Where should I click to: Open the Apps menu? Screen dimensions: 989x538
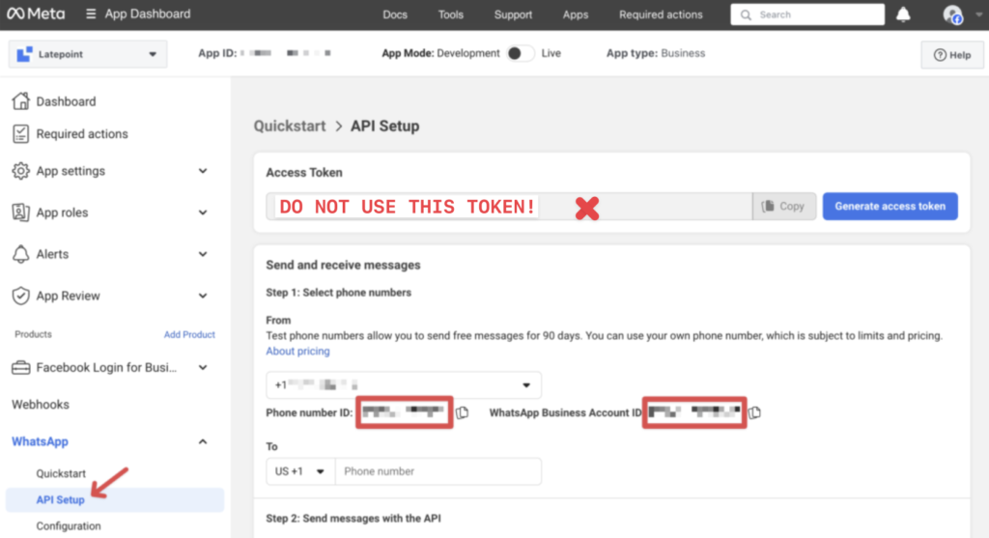coord(576,14)
